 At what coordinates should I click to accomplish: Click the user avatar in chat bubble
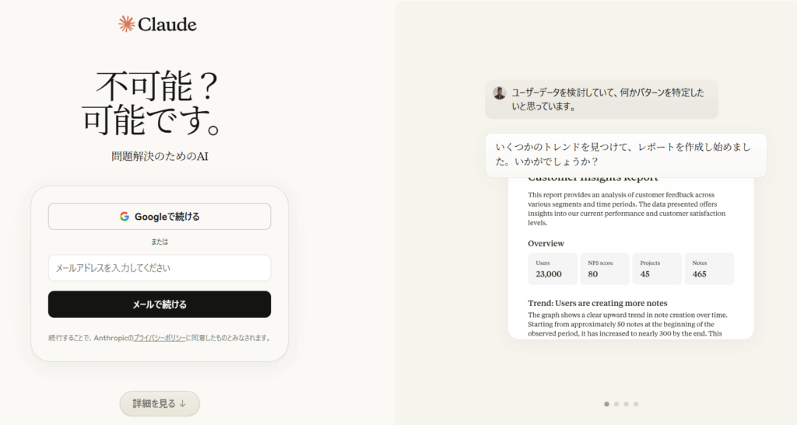[x=500, y=92]
